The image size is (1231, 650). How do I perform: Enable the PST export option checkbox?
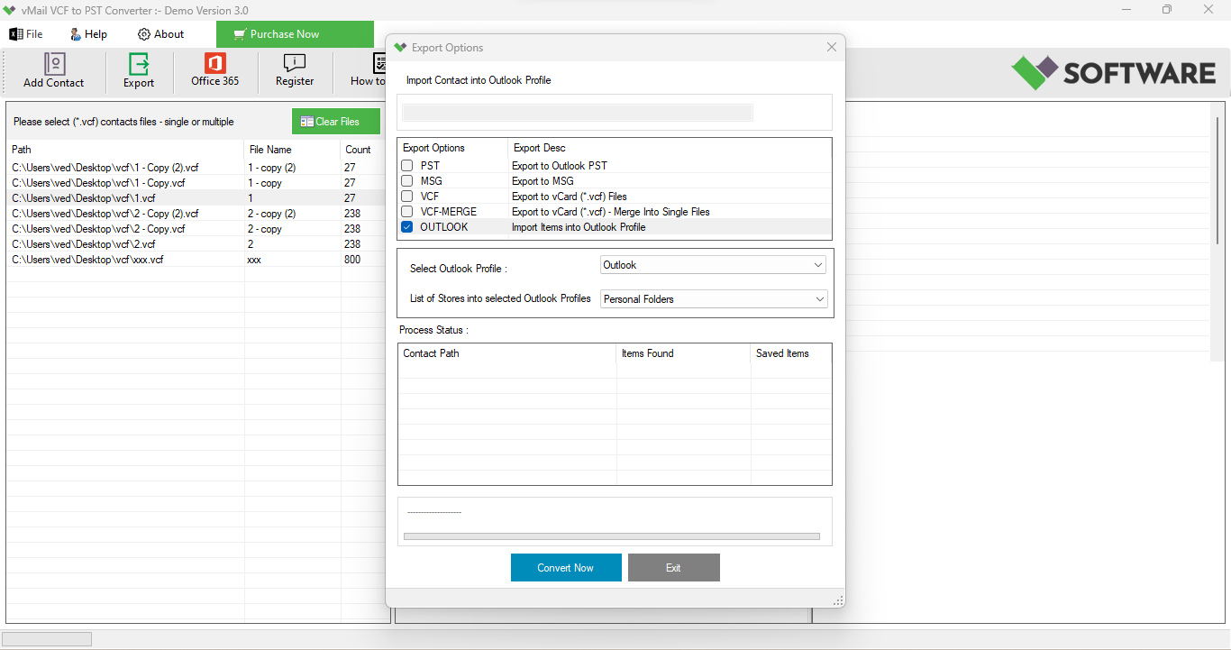point(407,166)
